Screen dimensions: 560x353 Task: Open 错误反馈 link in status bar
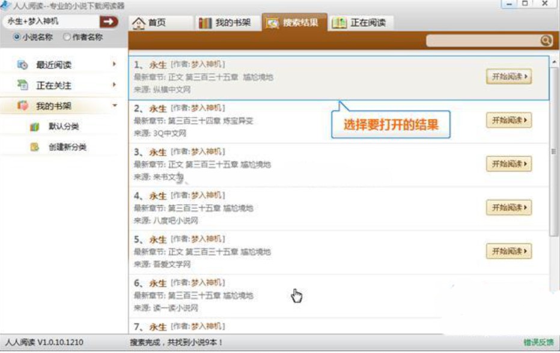(x=538, y=342)
